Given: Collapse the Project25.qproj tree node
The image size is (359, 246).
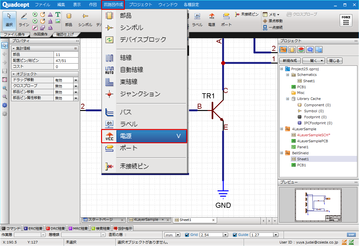Looking at the screenshot, I should [282, 69].
